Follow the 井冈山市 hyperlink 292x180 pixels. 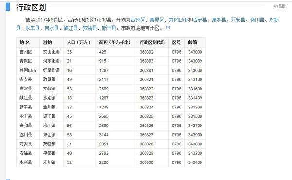[178, 20]
